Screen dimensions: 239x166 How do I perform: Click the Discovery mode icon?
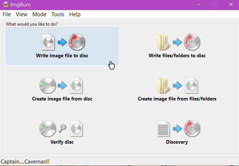[x=179, y=129]
